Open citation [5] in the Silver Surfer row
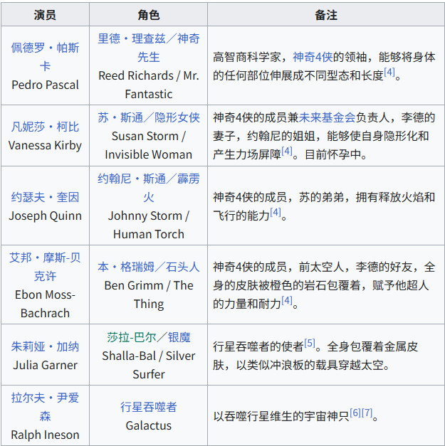The height and width of the screenshot is (446, 445). coord(310,343)
